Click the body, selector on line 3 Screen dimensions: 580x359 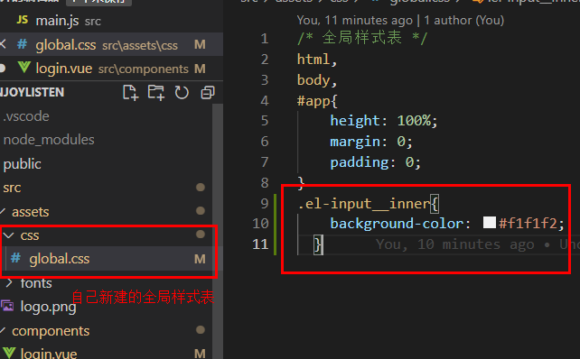(317, 79)
